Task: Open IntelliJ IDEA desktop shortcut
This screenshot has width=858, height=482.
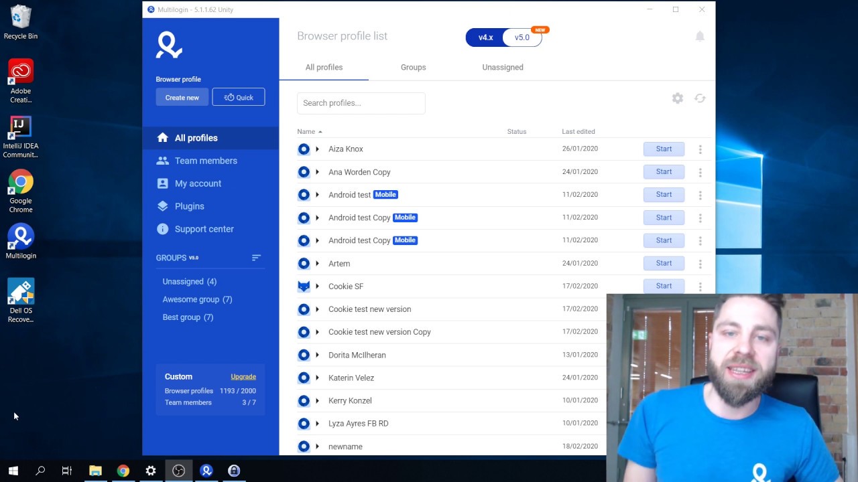Action: [x=21, y=137]
